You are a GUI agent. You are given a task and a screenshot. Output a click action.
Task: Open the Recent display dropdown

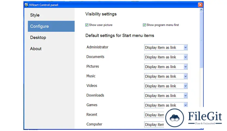[154, 115]
